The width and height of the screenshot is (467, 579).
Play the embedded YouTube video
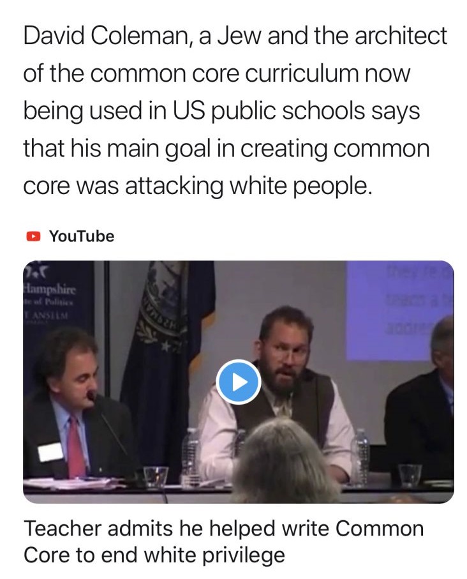point(239,382)
